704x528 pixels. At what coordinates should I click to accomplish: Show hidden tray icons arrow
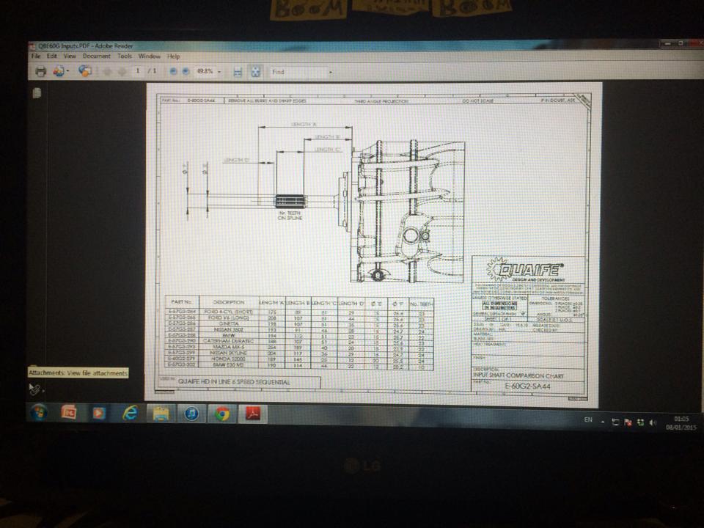[603, 422]
